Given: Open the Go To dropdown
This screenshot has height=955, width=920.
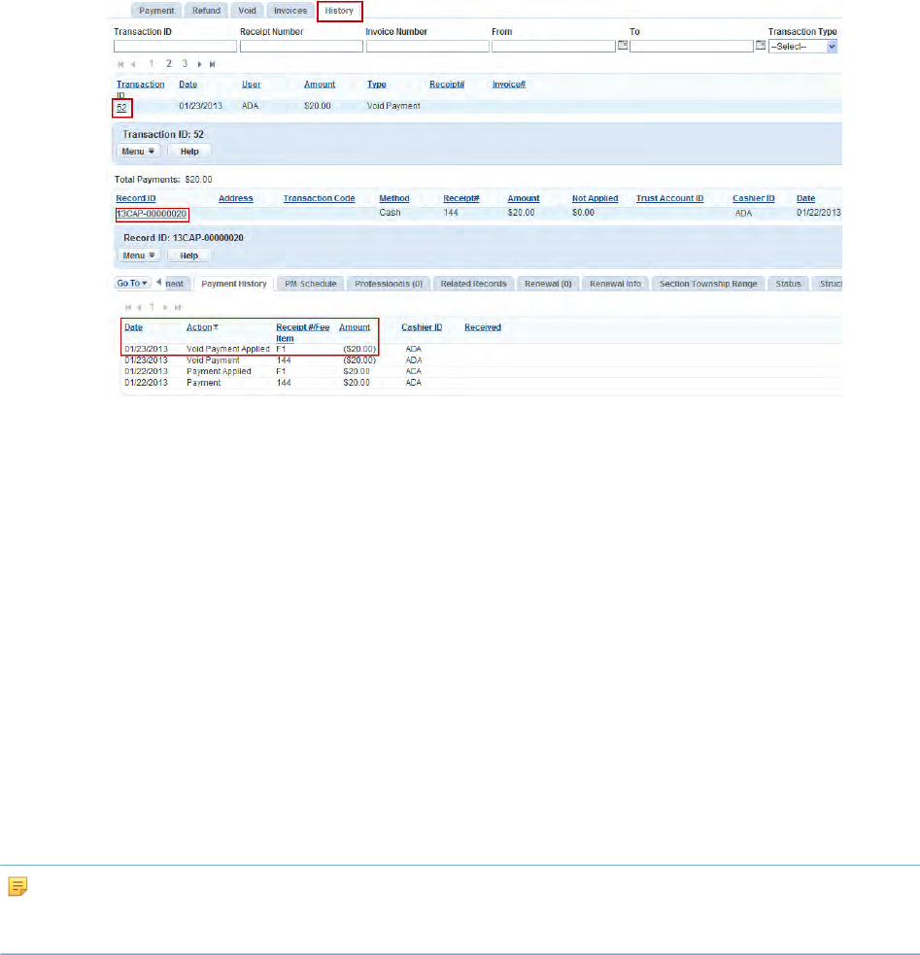Looking at the screenshot, I should click(x=132, y=284).
